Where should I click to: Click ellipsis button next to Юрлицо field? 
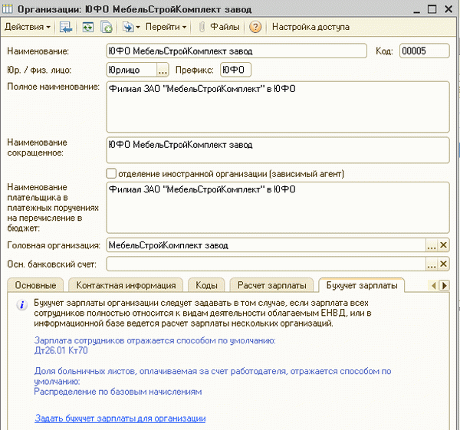click(162, 71)
